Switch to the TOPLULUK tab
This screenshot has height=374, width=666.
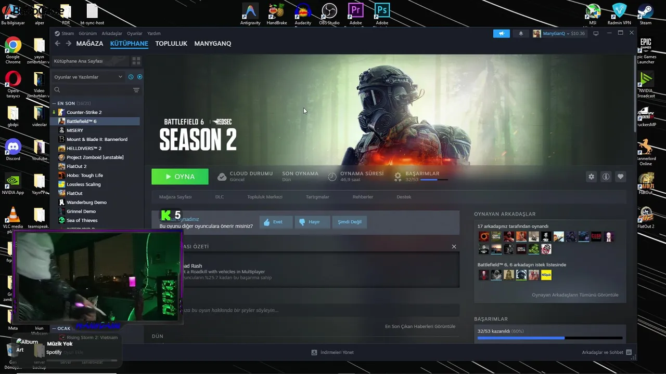171,44
